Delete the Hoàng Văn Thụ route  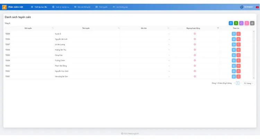click(239, 50)
